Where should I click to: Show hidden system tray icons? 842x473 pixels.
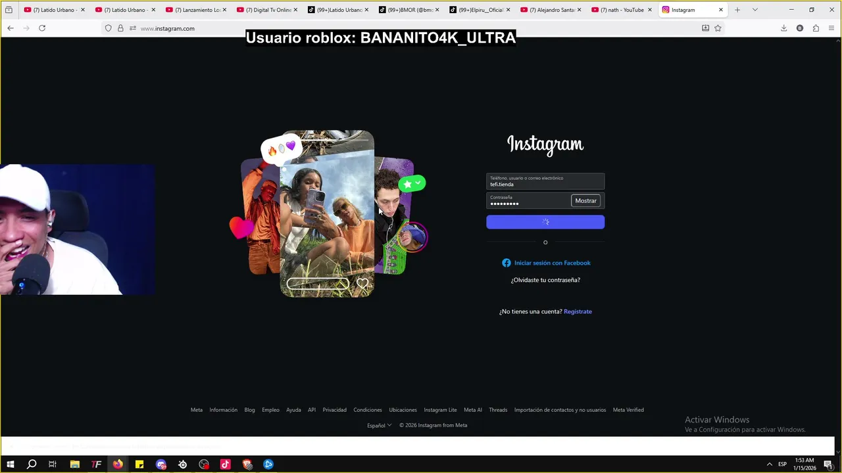(x=769, y=464)
